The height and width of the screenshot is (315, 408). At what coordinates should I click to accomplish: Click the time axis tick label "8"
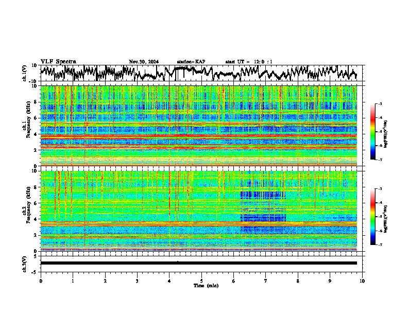[x=298, y=281]
